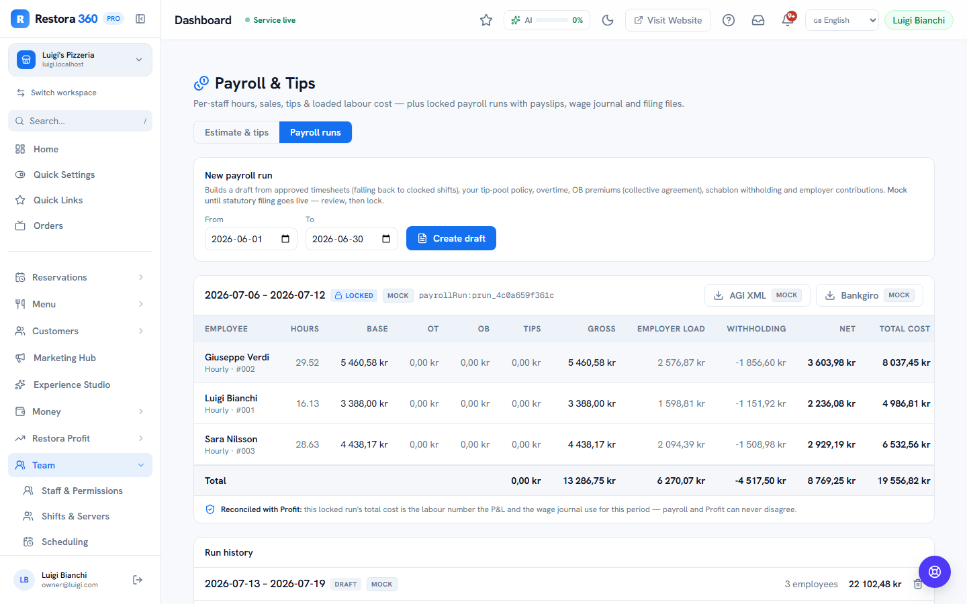Open calendar picker for From date
Screen dimensions: 967x604
[x=285, y=239]
